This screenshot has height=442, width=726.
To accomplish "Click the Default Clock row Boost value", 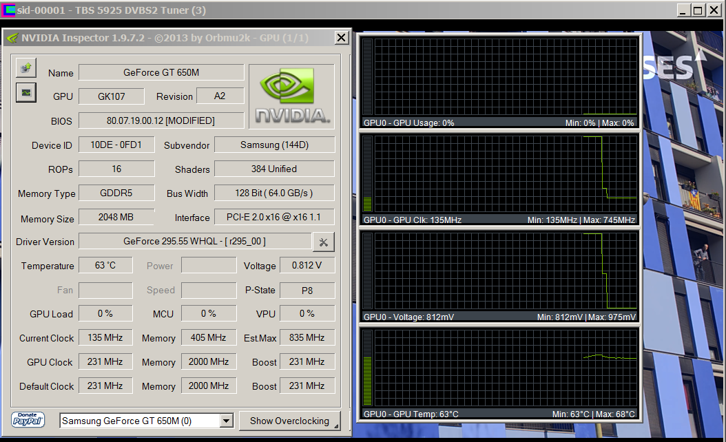I will click(307, 386).
